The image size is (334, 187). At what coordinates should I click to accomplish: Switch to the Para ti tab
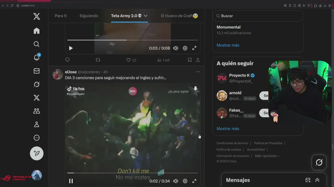click(61, 16)
